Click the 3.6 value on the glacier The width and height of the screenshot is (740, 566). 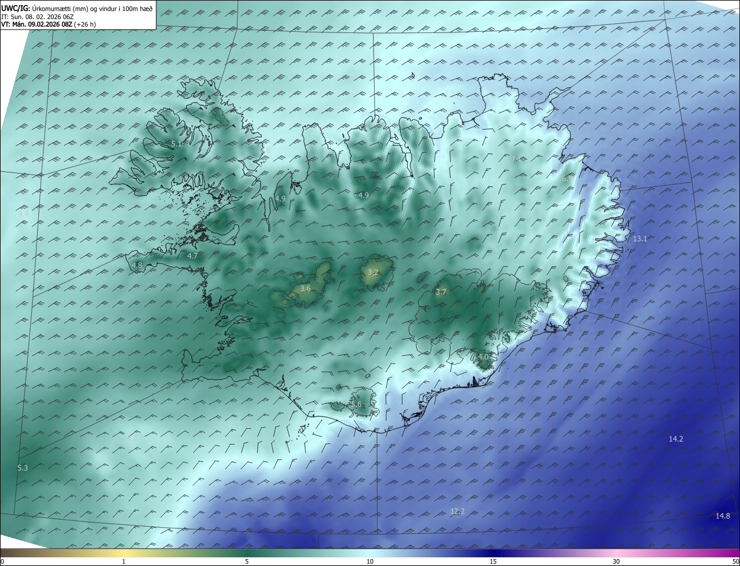click(306, 288)
